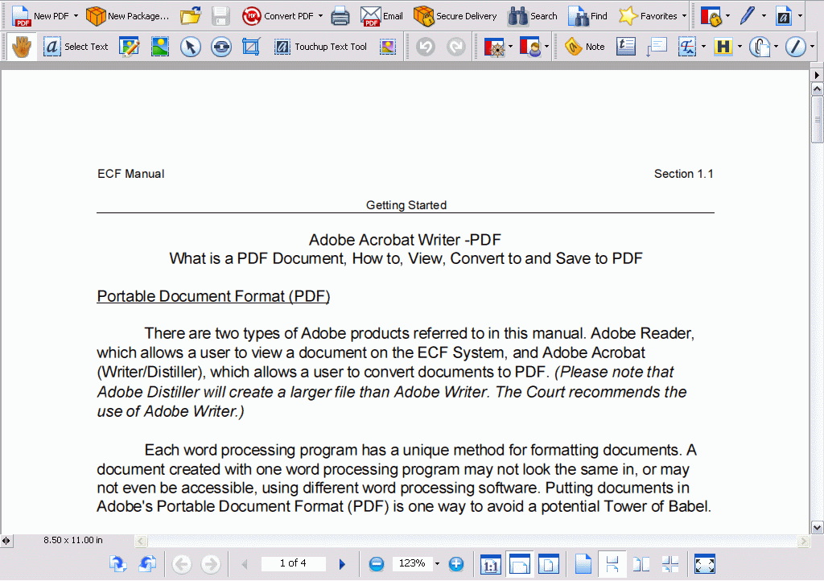
Task: Rotate view using first rotate icon
Action: pos(117,564)
